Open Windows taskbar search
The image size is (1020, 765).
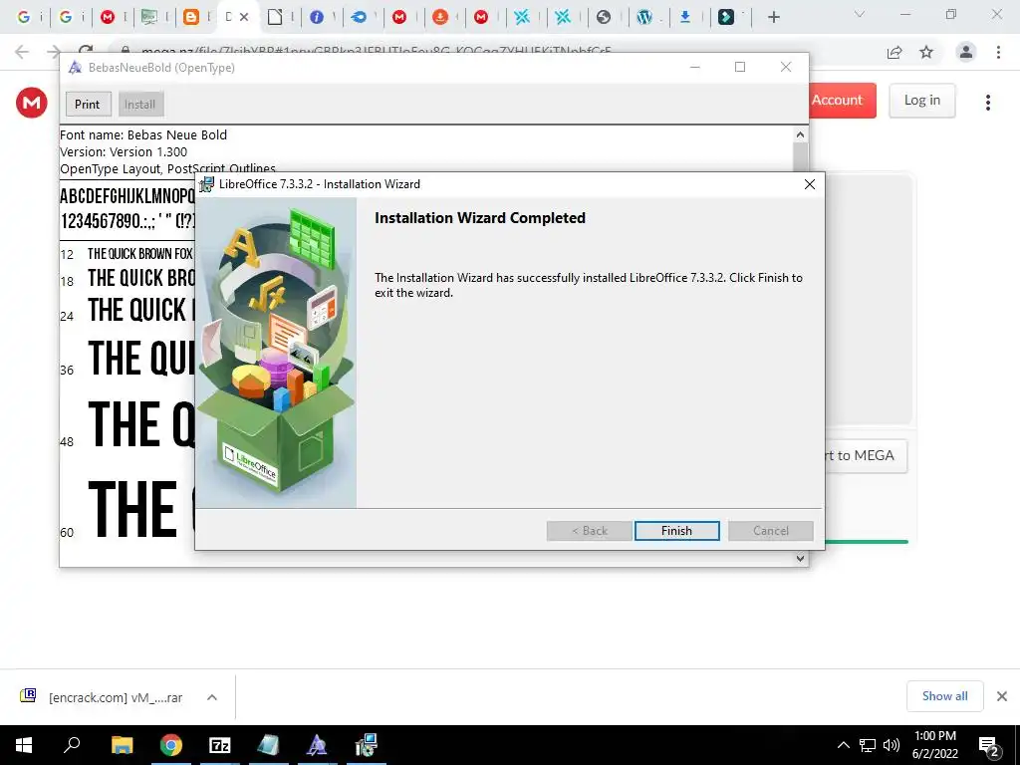(x=72, y=745)
